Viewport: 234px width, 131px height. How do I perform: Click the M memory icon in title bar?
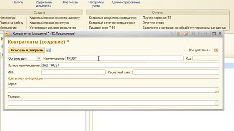click(x=193, y=33)
